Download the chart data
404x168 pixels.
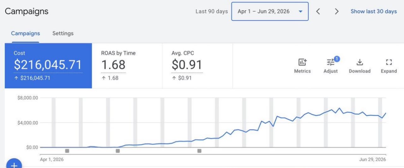(x=359, y=66)
